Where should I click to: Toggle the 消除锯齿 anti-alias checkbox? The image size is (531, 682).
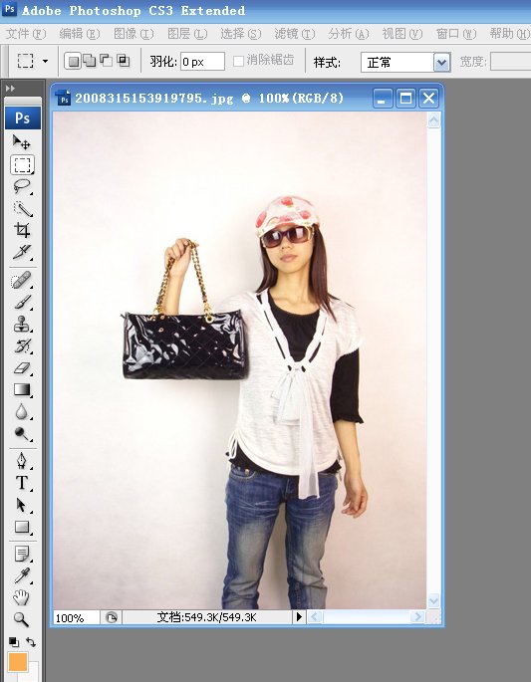238,61
